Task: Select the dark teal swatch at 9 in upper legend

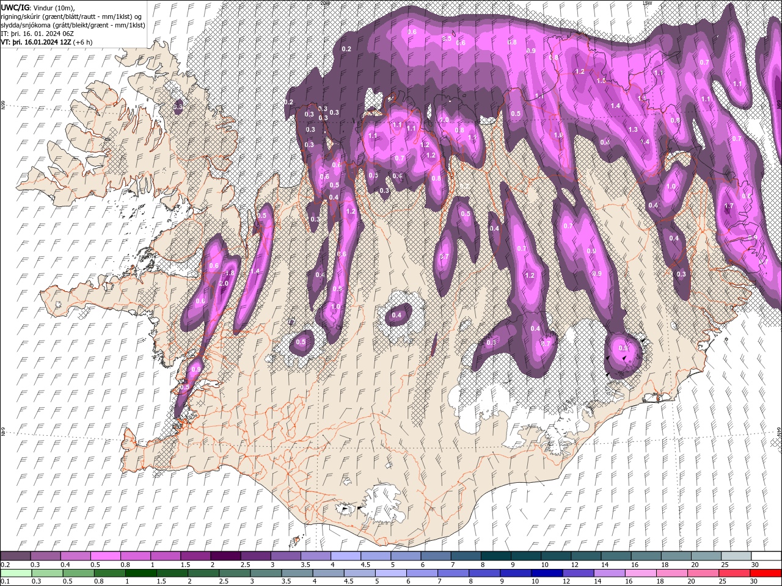Action: click(526, 555)
